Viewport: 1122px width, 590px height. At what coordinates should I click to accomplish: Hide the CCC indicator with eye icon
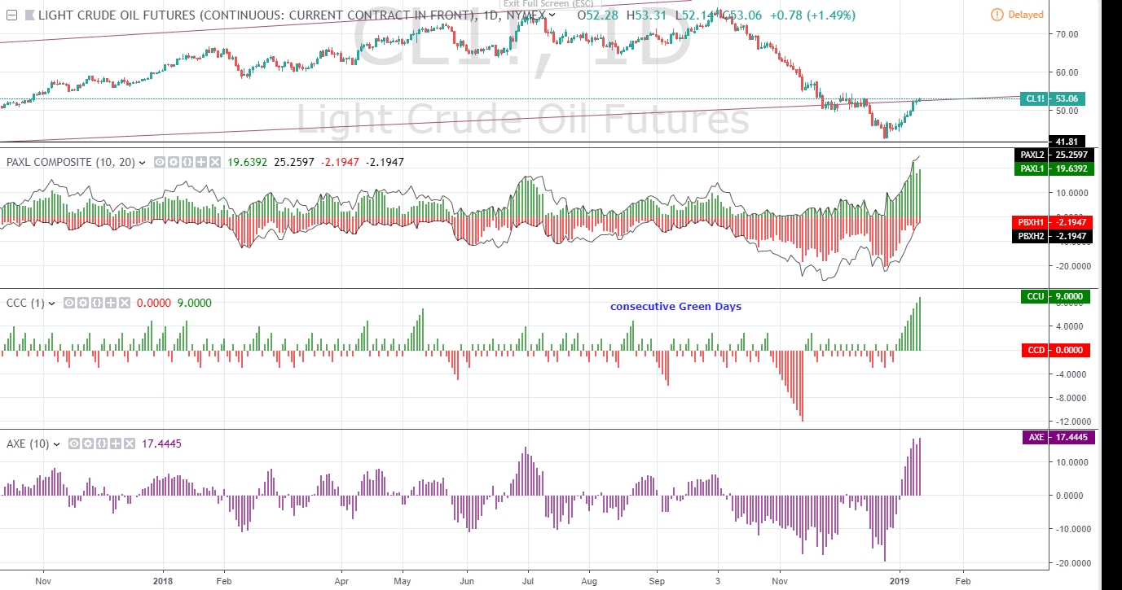click(x=69, y=304)
